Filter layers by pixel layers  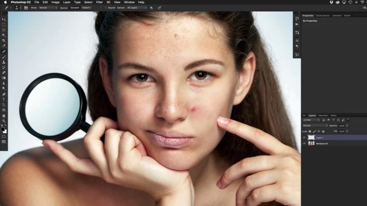point(323,120)
